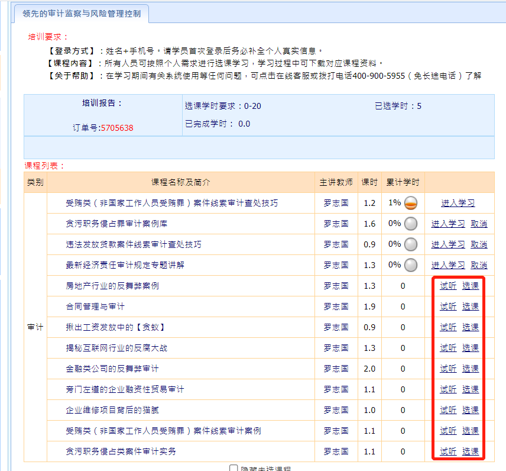This screenshot has height=471, width=506.
Task: Click the 2.0 class-hours cell
Action: (369, 369)
